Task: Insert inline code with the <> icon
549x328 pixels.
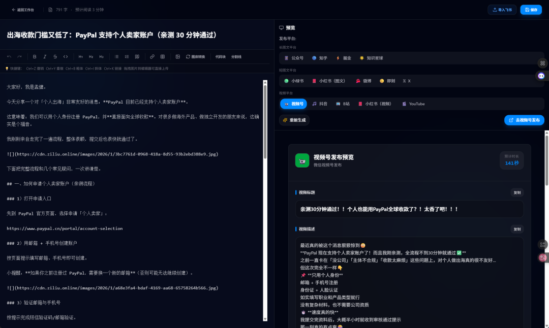Action: coord(66,57)
